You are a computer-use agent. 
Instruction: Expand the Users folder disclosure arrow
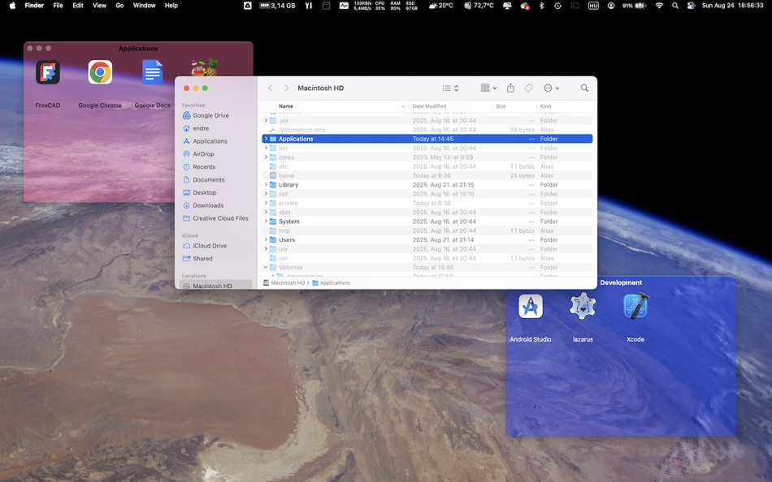click(266, 240)
